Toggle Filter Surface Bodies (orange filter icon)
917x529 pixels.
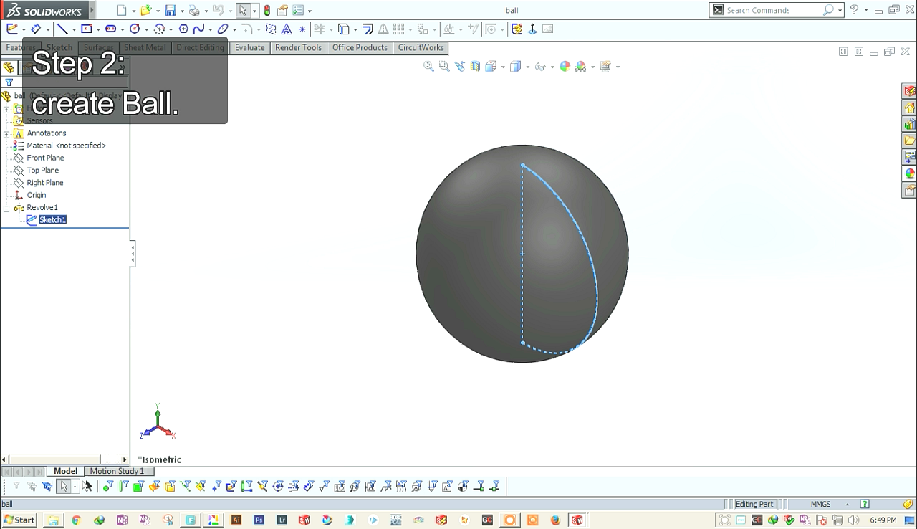(154, 486)
